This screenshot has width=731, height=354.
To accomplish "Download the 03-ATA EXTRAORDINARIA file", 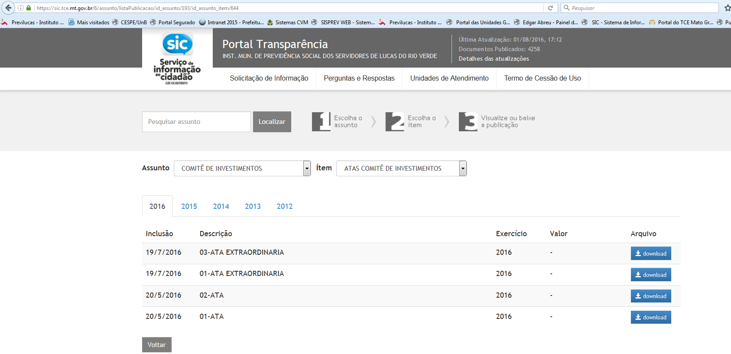I will (x=650, y=253).
